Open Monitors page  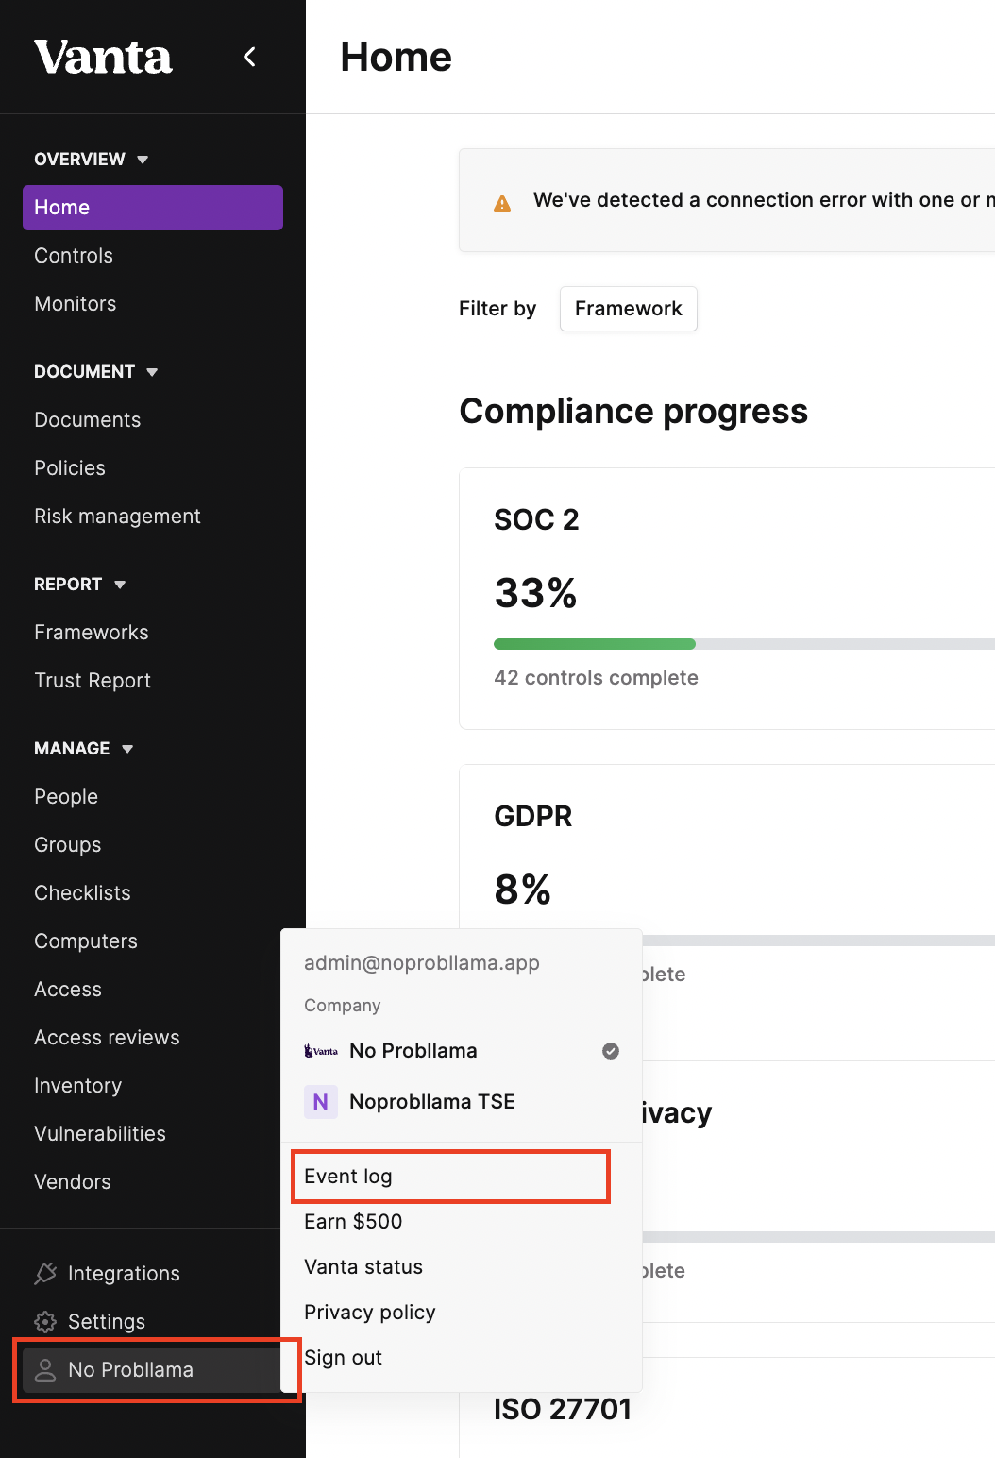click(76, 304)
